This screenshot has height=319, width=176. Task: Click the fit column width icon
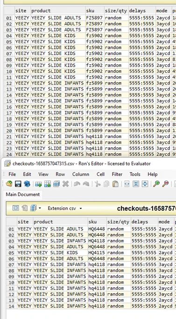(127, 184)
